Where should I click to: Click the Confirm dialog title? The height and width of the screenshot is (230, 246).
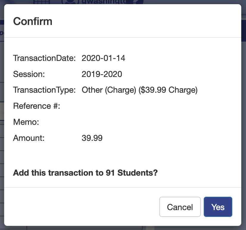point(33,21)
